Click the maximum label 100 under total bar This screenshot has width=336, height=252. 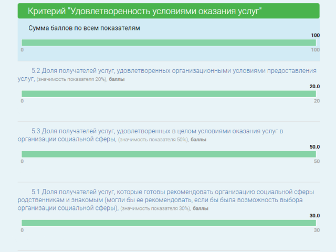(x=316, y=50)
